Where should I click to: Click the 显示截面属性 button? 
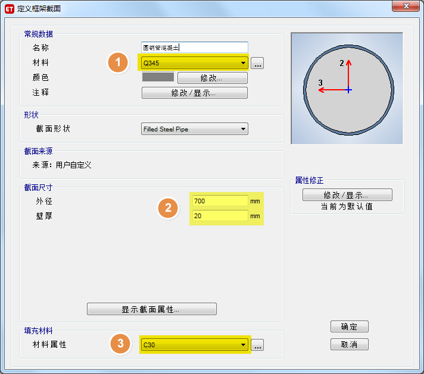click(151, 309)
